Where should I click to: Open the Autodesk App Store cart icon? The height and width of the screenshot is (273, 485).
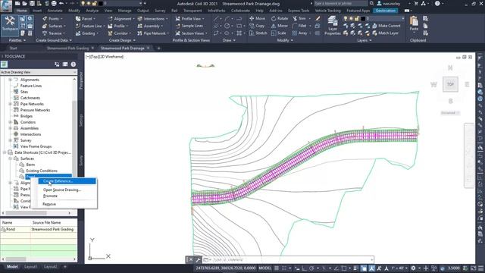click(416, 4)
